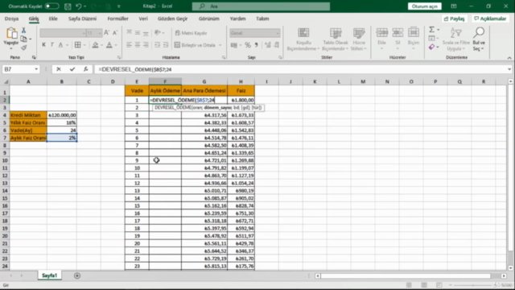Open Hücre Stilleri gallery

359,39
